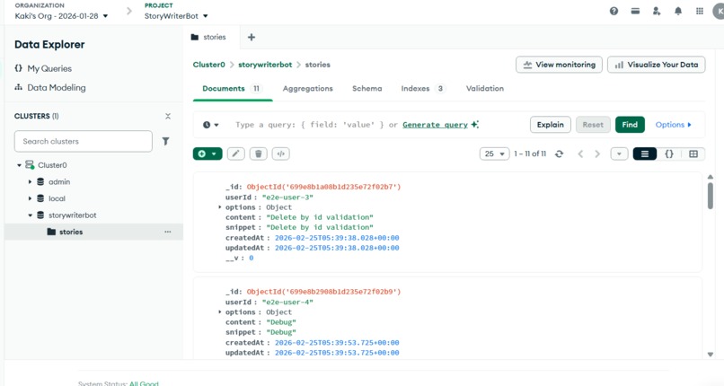Image resolution: width=724 pixels, height=386 pixels.
Task: Switch to list view of documents
Action: 645,154
